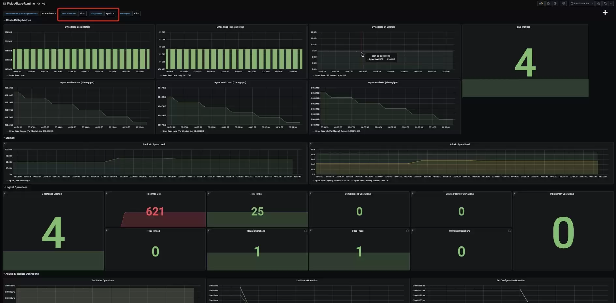Click the share dashboard icon
616x303 pixels.
click(x=43, y=4)
